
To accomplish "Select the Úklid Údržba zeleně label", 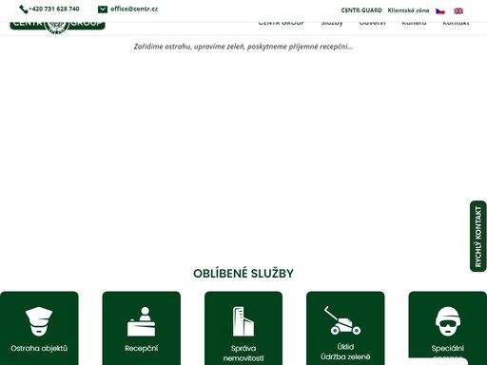I will [345, 352].
